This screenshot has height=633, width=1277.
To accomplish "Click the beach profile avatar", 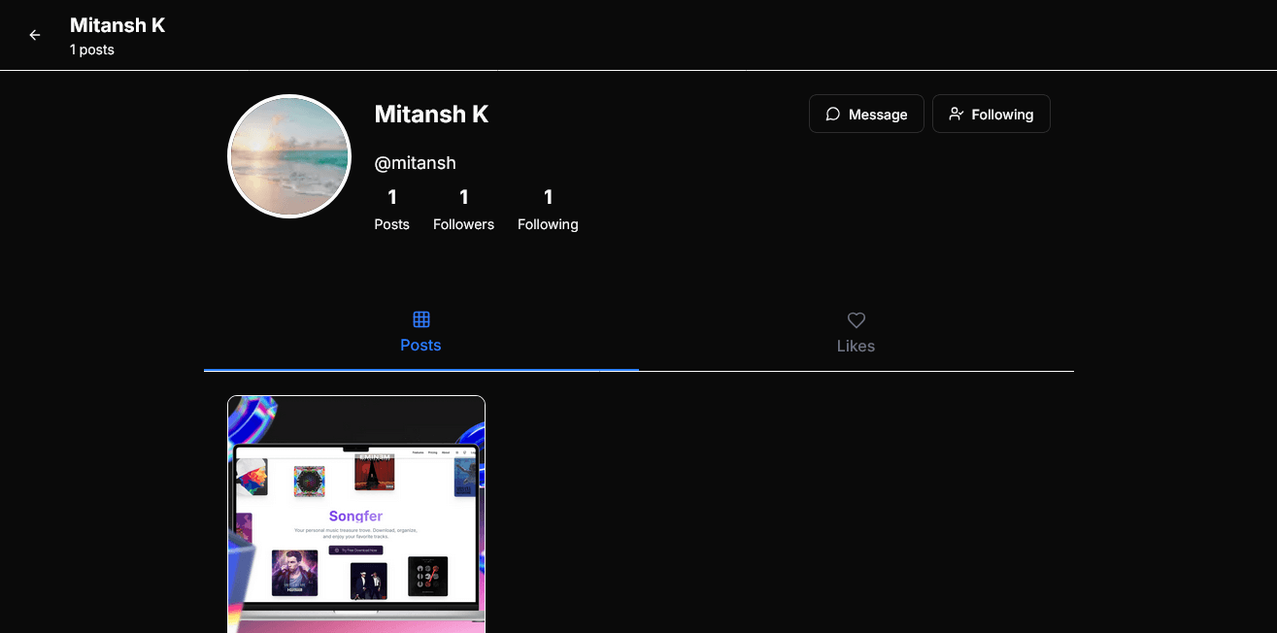I will [x=288, y=156].
